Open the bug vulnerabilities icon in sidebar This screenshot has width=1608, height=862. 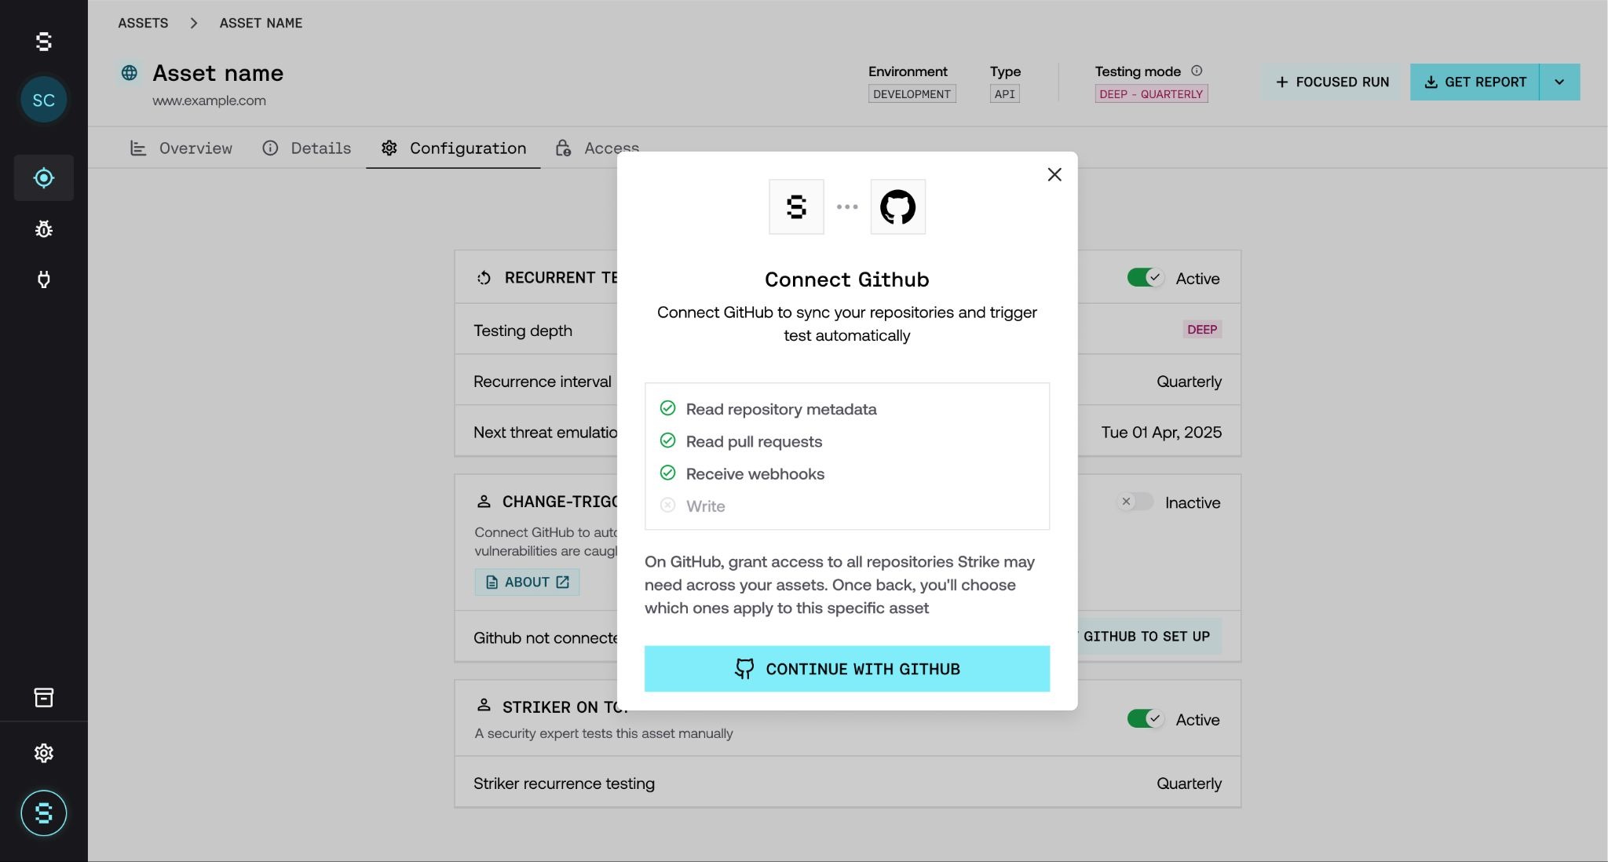tap(44, 229)
